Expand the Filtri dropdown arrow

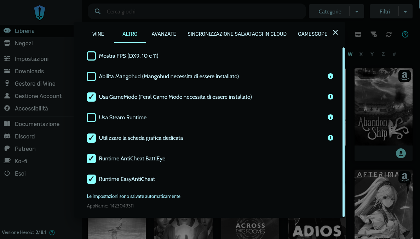coord(405,12)
